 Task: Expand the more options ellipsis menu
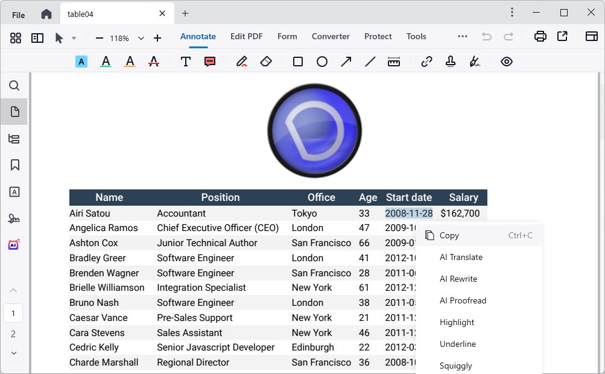point(463,36)
